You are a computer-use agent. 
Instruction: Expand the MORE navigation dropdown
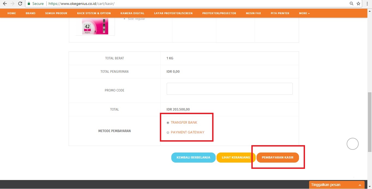[x=304, y=13]
